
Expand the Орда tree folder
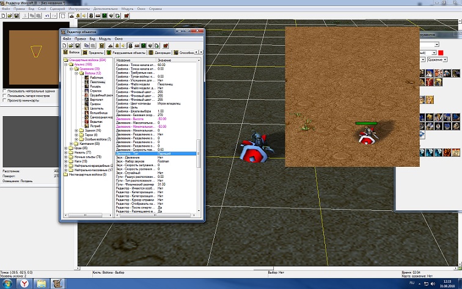tap(66, 148)
